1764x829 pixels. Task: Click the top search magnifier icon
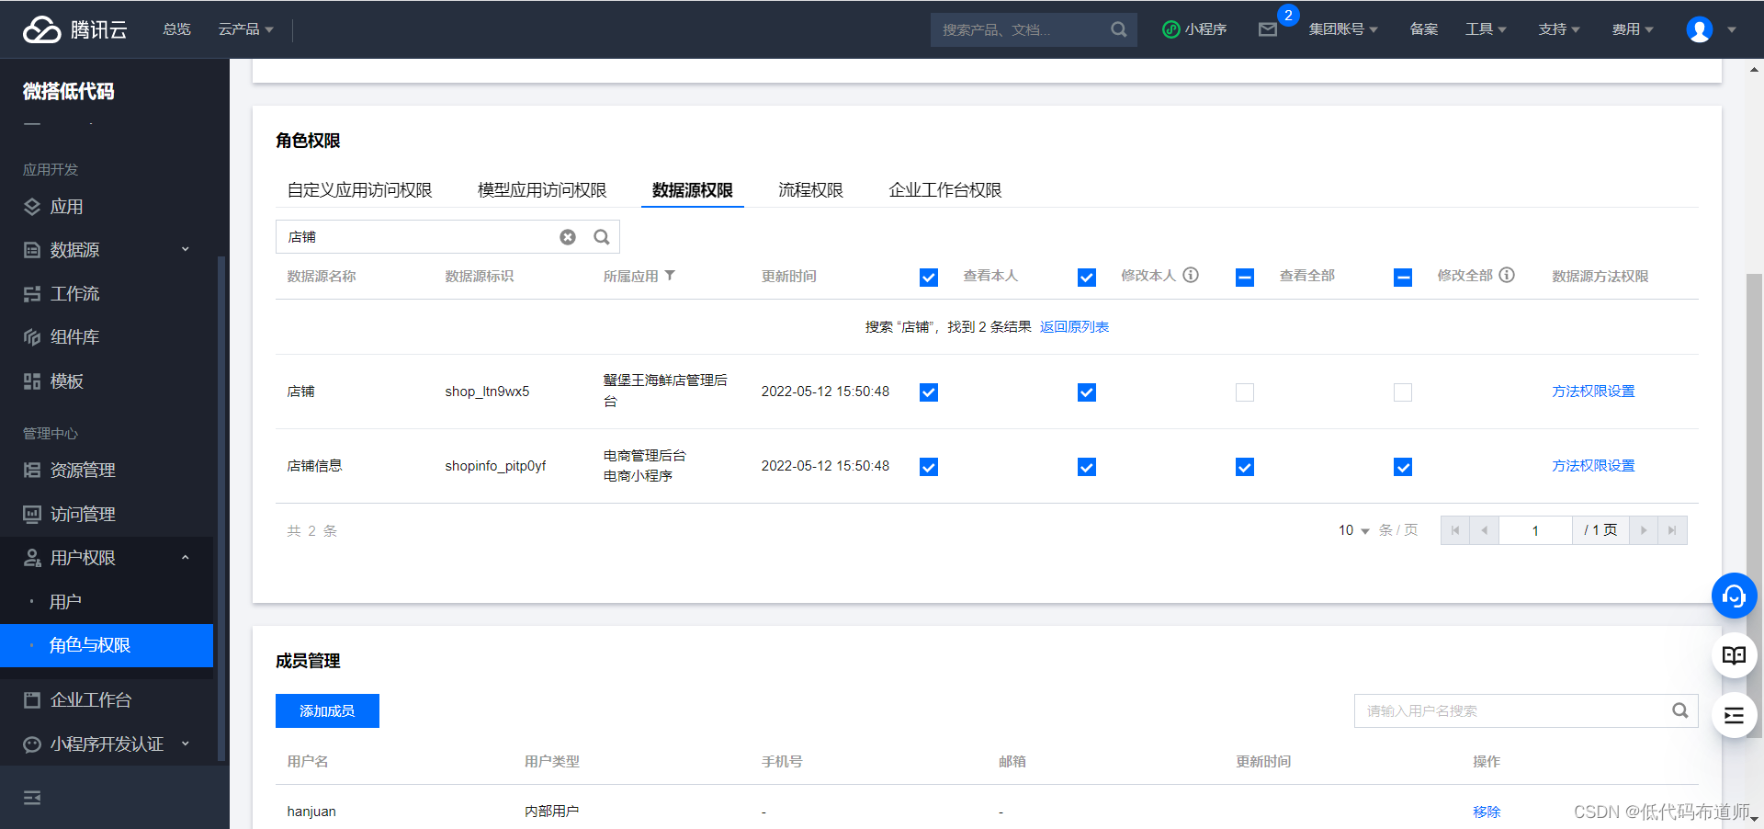[x=1118, y=29]
